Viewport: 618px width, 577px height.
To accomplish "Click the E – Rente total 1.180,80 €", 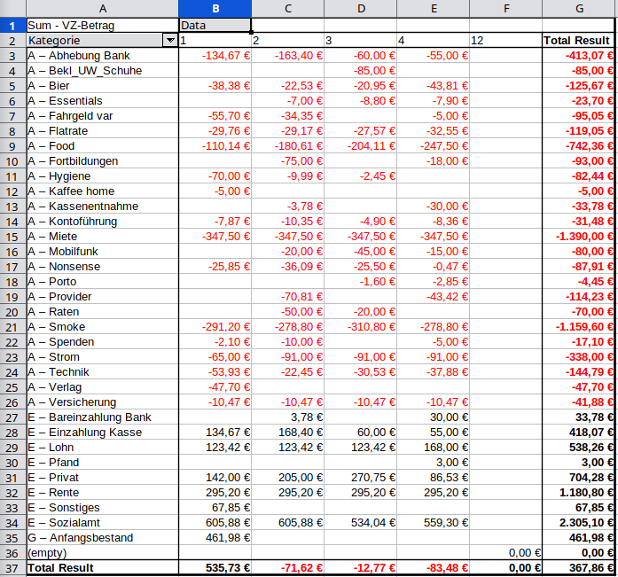I will 578,492.
